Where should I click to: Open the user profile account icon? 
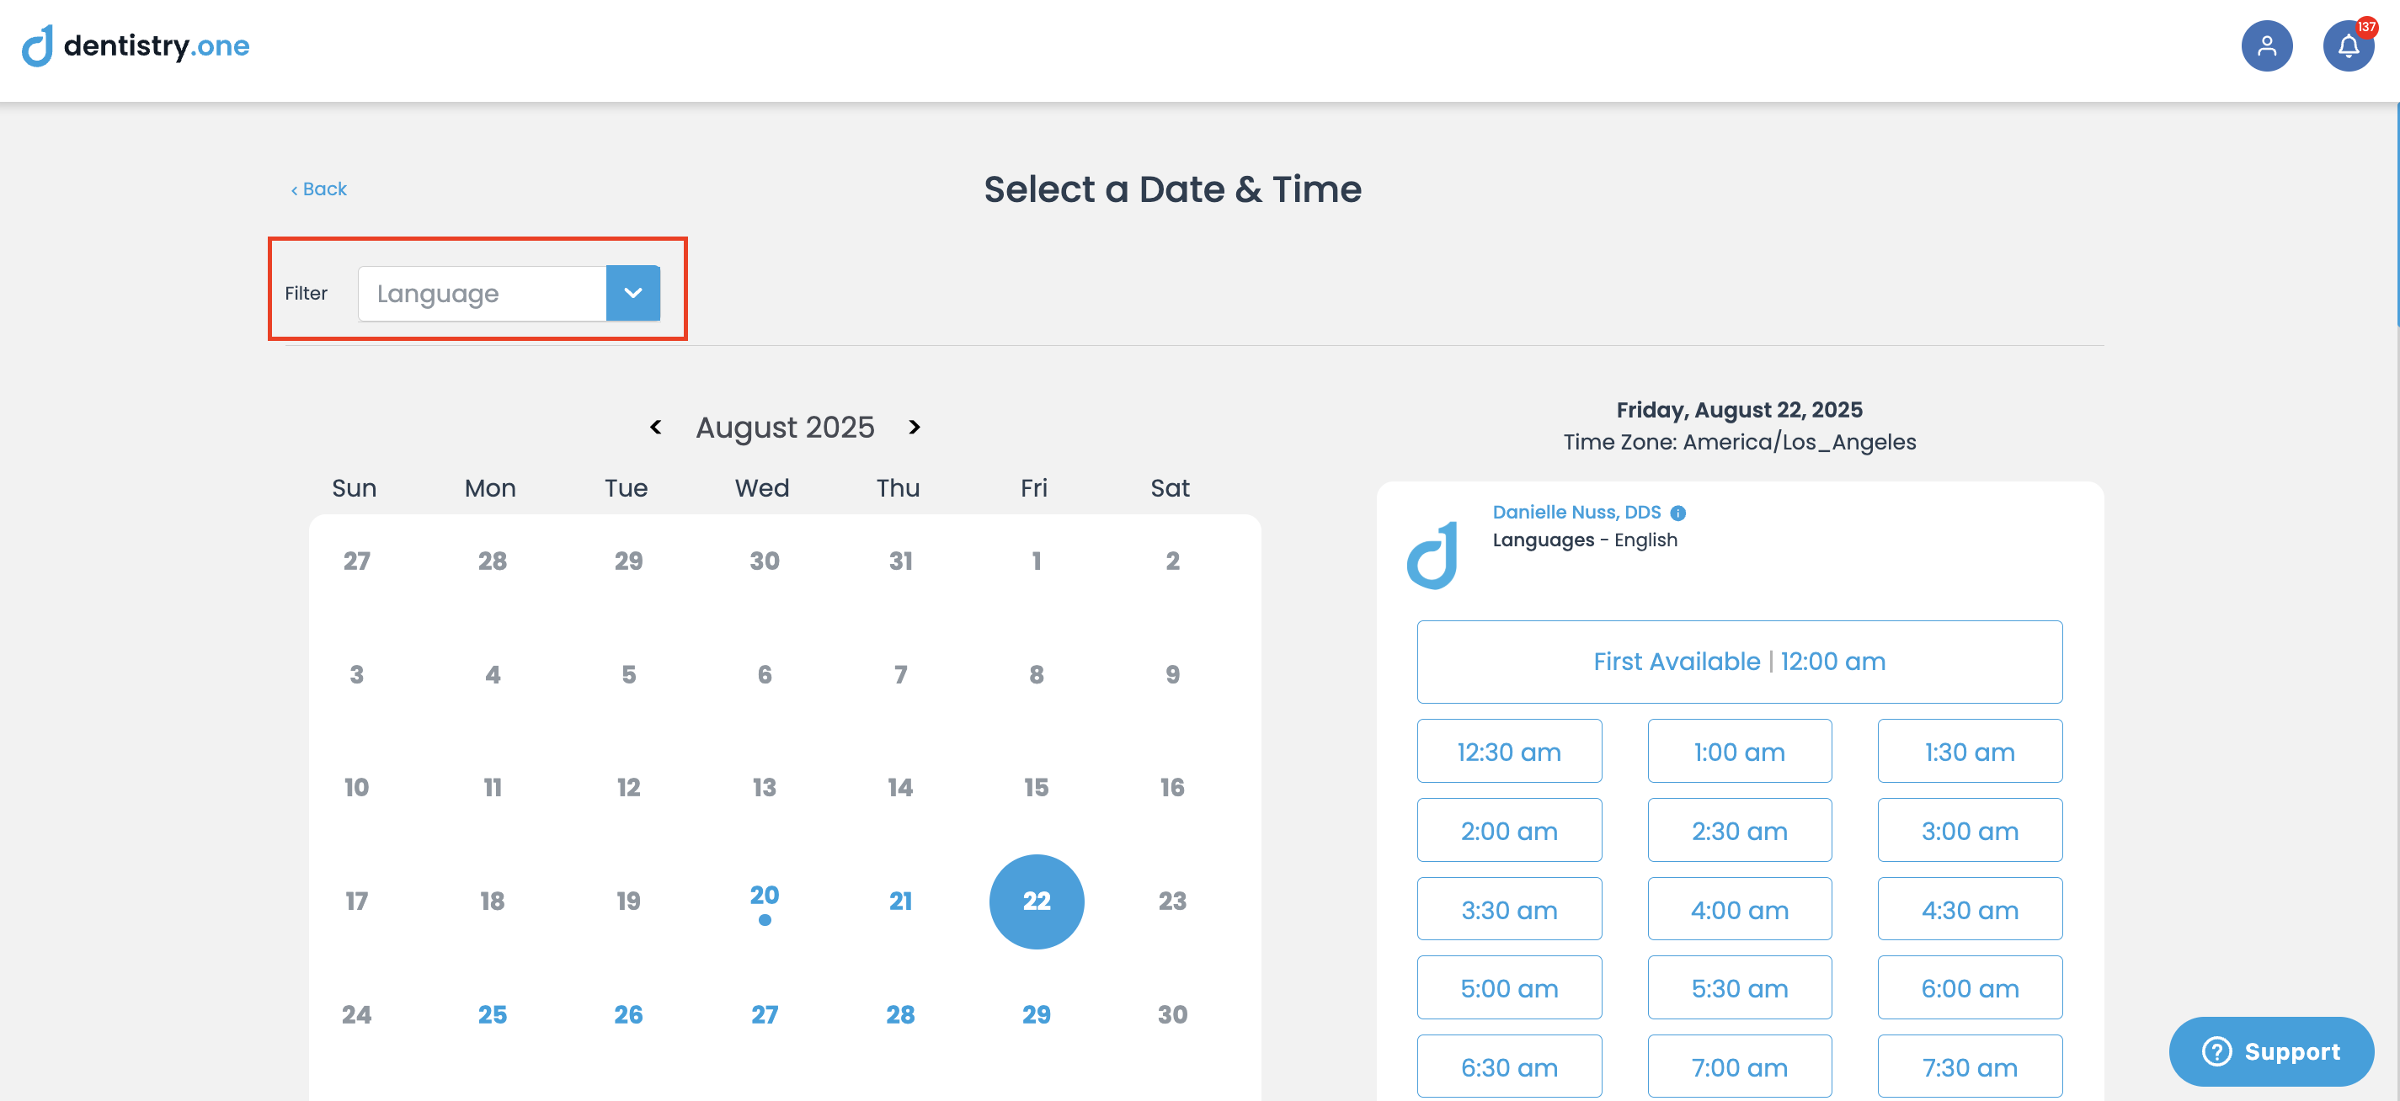tap(2268, 45)
